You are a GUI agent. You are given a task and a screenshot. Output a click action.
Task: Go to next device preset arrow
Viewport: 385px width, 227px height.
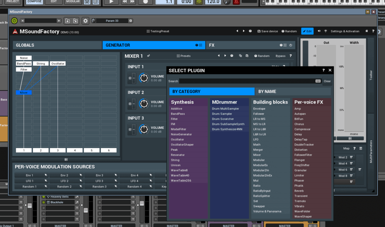coord(244,31)
